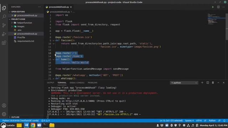Open the Extensions view
228x128 pixels.
(x=4, y=43)
